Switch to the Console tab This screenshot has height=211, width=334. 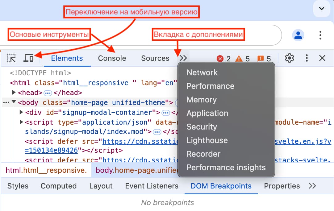click(112, 58)
